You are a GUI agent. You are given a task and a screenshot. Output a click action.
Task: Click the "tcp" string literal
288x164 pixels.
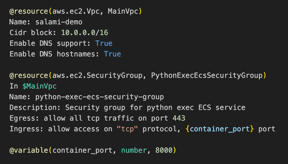pyautogui.click(x=127, y=129)
